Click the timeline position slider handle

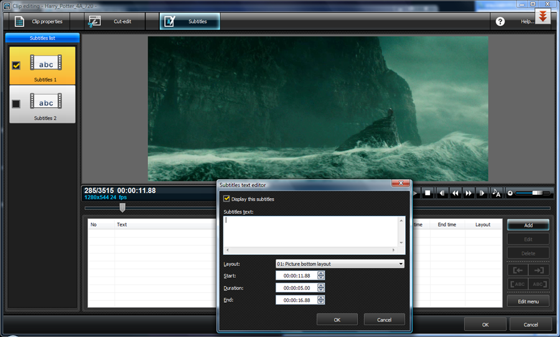(123, 207)
